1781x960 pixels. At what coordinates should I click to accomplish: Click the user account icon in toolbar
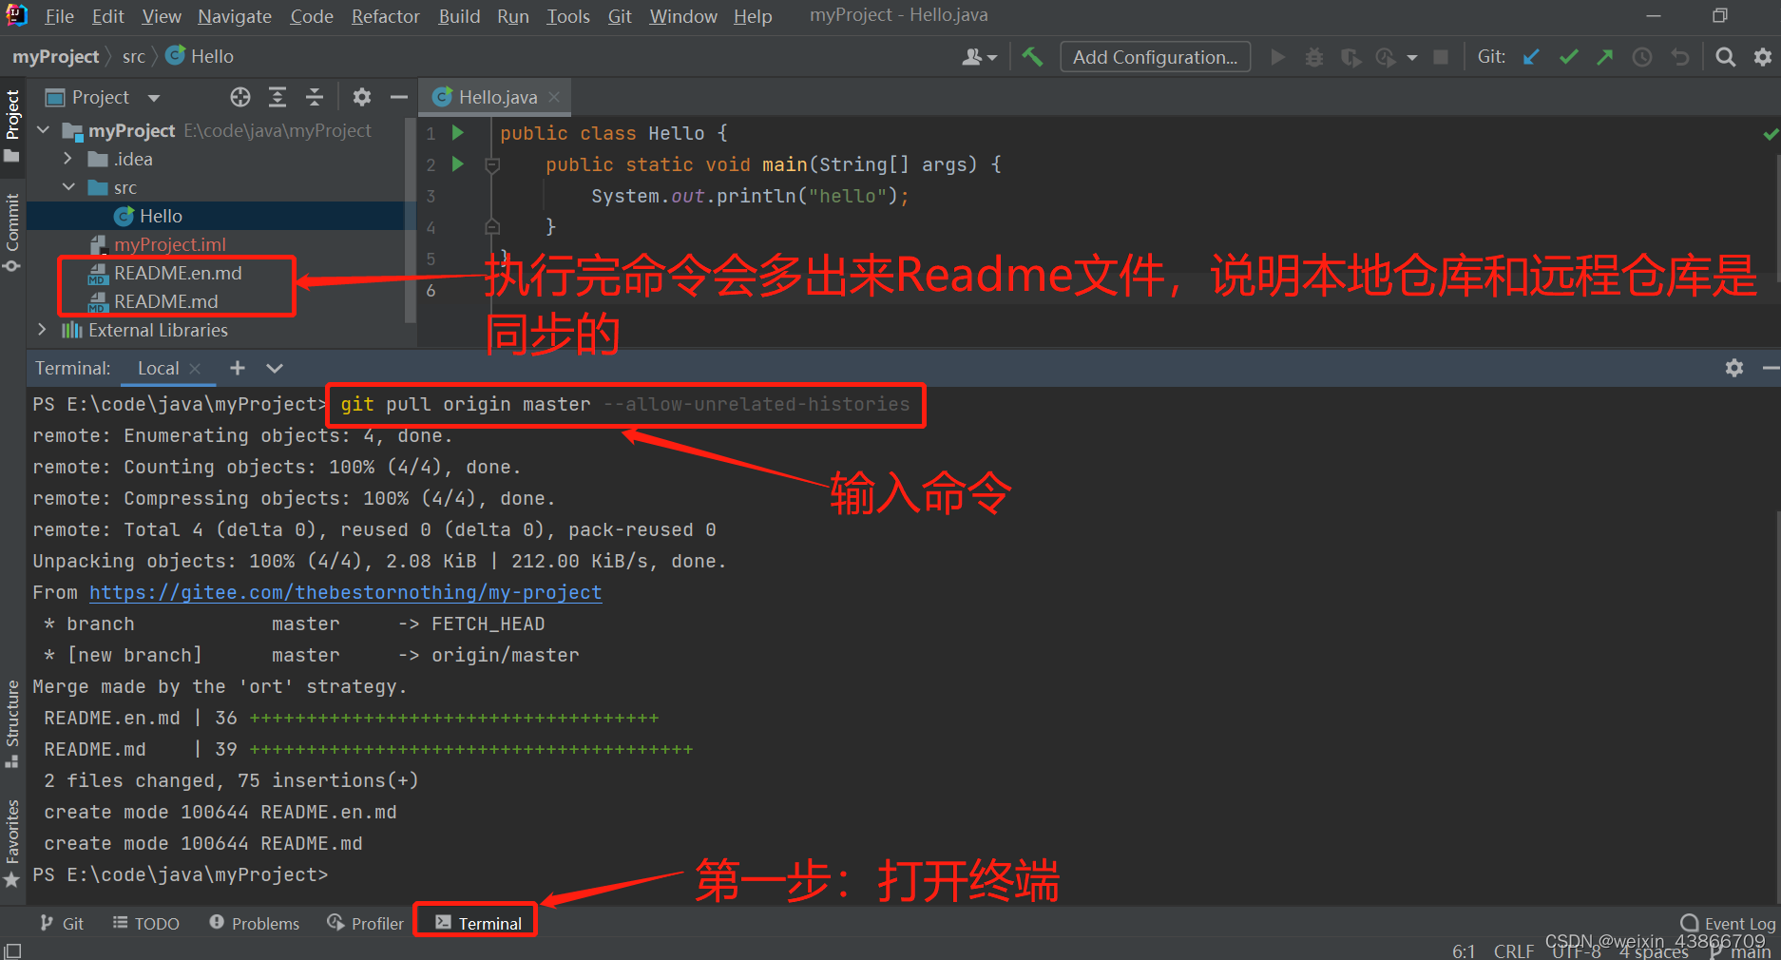coord(971,57)
